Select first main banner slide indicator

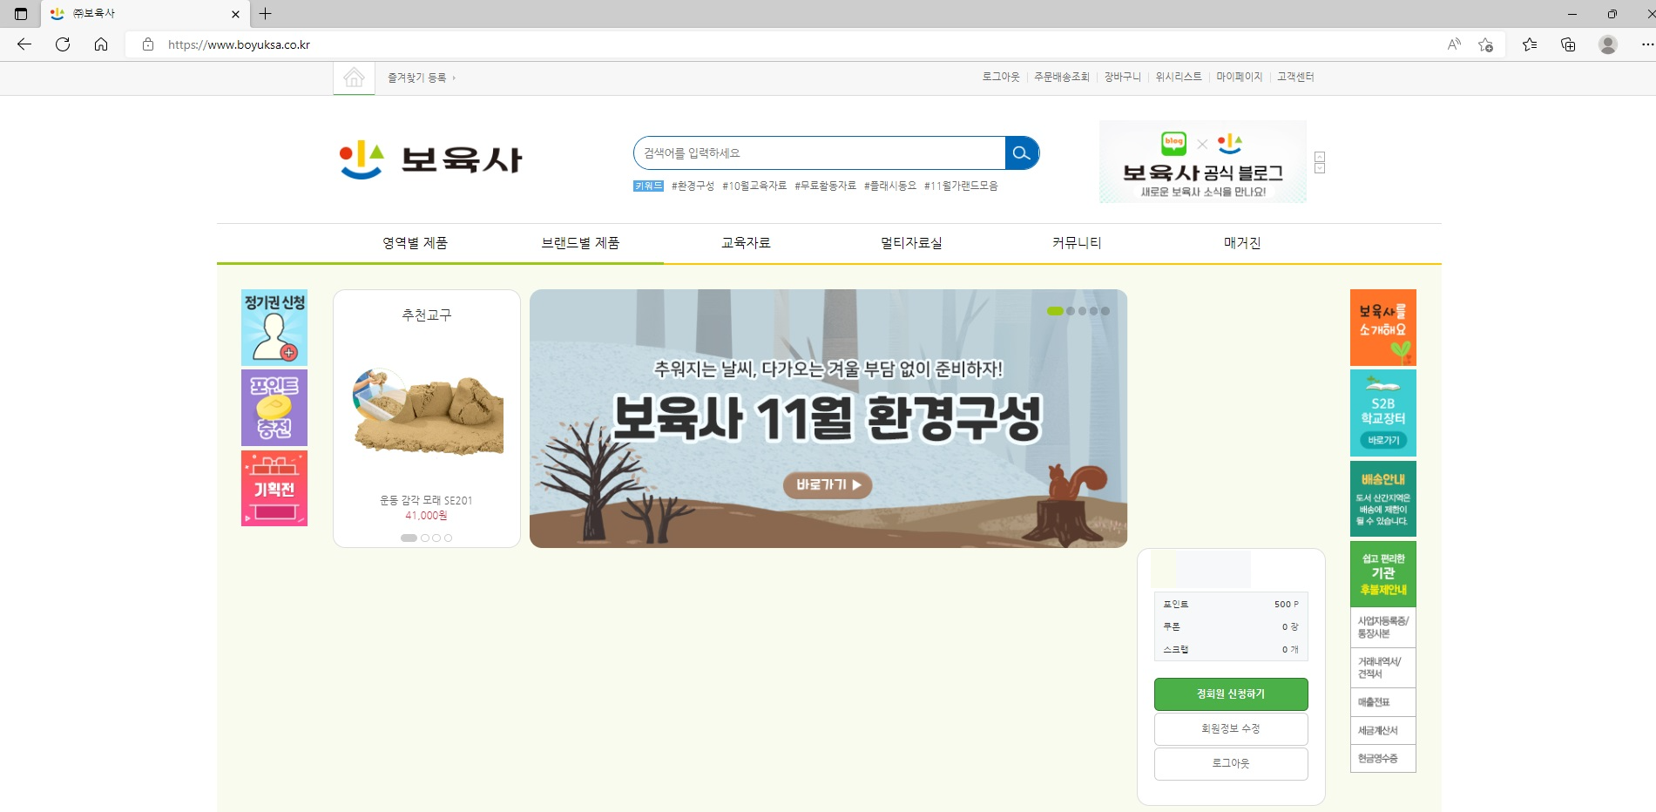(1055, 311)
